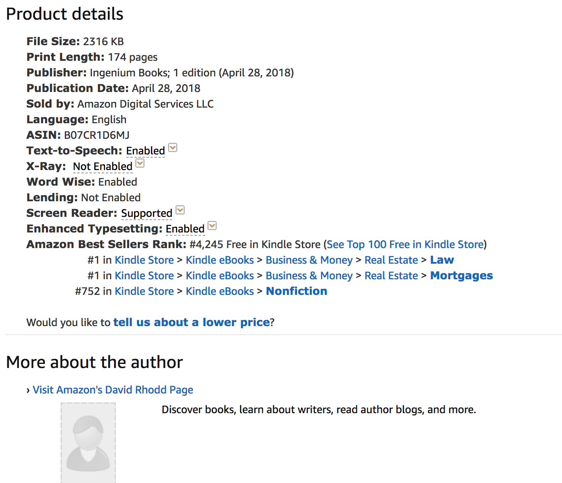Viewport: 562px width, 483px height.
Task: Click the Not Enabled text beside X-Ray
Action: (103, 166)
